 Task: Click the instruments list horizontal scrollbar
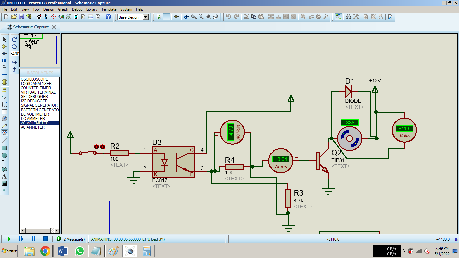click(40, 231)
